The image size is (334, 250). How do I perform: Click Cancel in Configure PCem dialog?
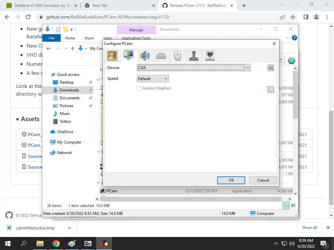tap(263, 180)
